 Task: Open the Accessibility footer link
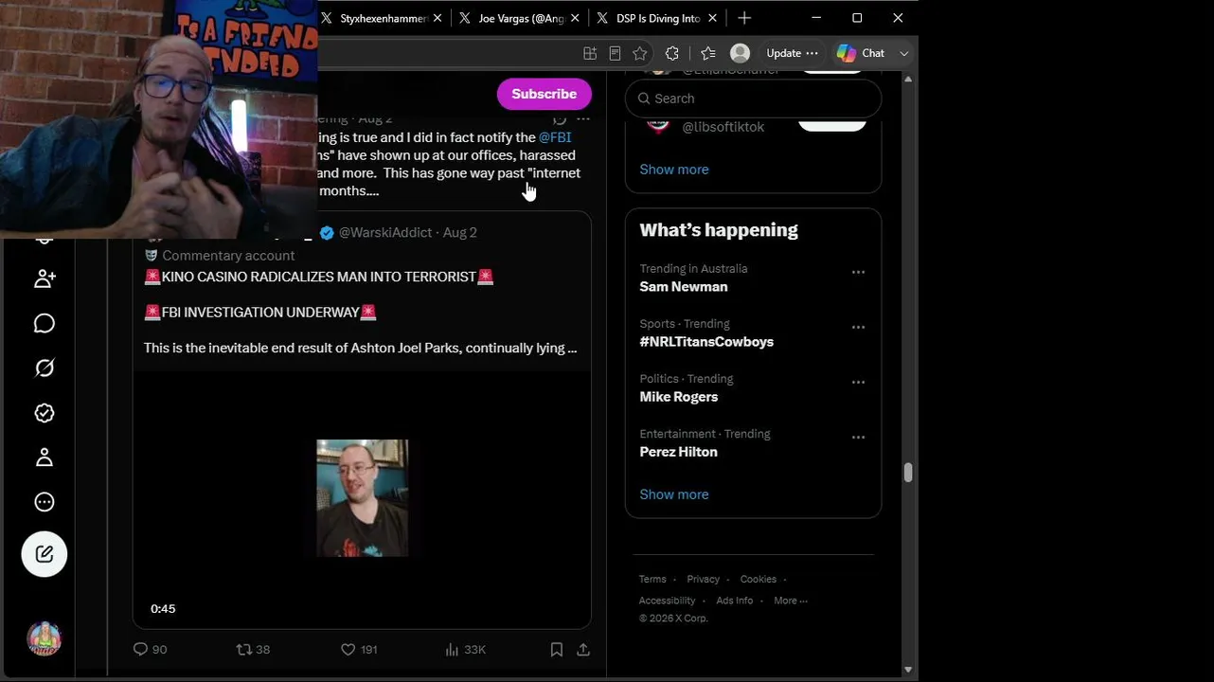tap(667, 601)
